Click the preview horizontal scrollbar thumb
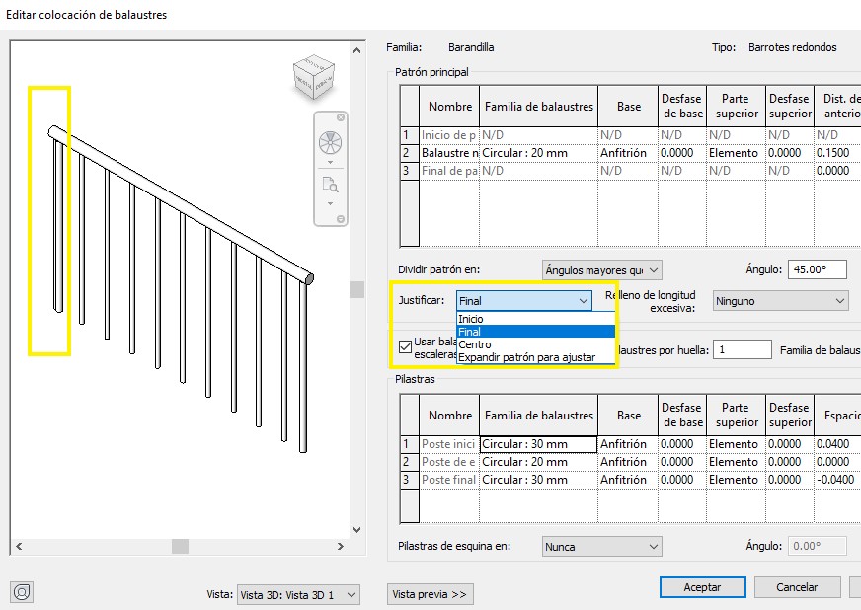Screen dimensions: 861x610 (x=180, y=546)
